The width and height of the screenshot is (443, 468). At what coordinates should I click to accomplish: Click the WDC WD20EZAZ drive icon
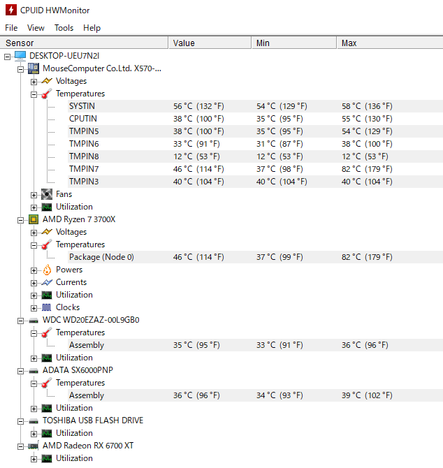tap(34, 321)
